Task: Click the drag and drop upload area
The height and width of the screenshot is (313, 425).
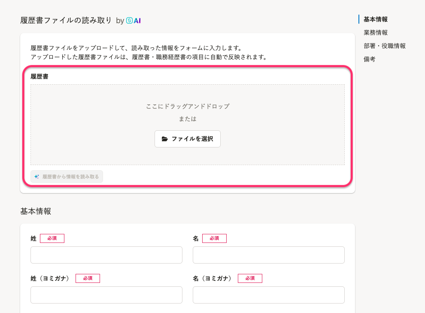Action: [188, 125]
